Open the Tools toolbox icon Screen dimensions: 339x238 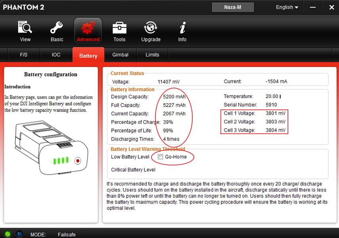(119, 28)
